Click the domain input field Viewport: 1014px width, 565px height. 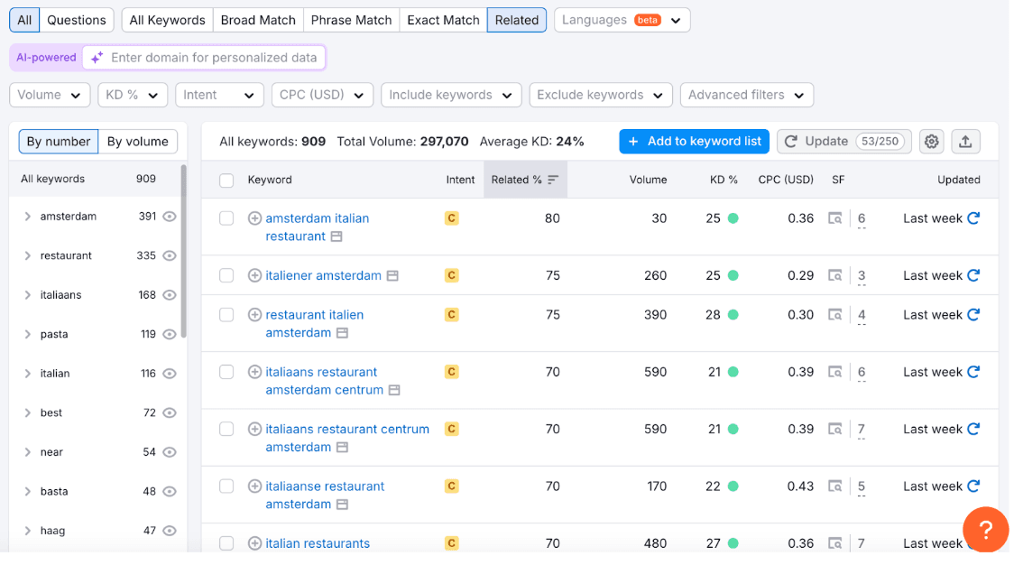pyautogui.click(x=204, y=58)
